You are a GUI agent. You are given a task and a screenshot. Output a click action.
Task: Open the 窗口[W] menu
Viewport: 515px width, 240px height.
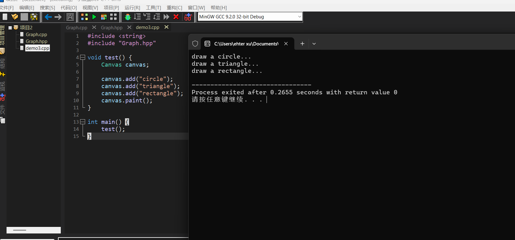tap(196, 7)
